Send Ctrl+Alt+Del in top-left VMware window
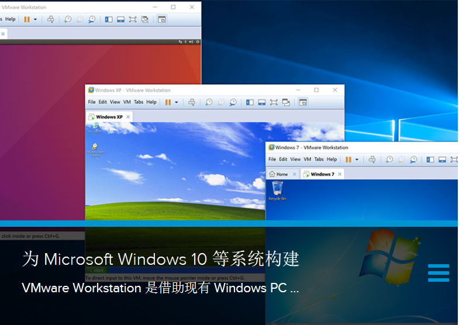459x325 pixels. coord(50,19)
